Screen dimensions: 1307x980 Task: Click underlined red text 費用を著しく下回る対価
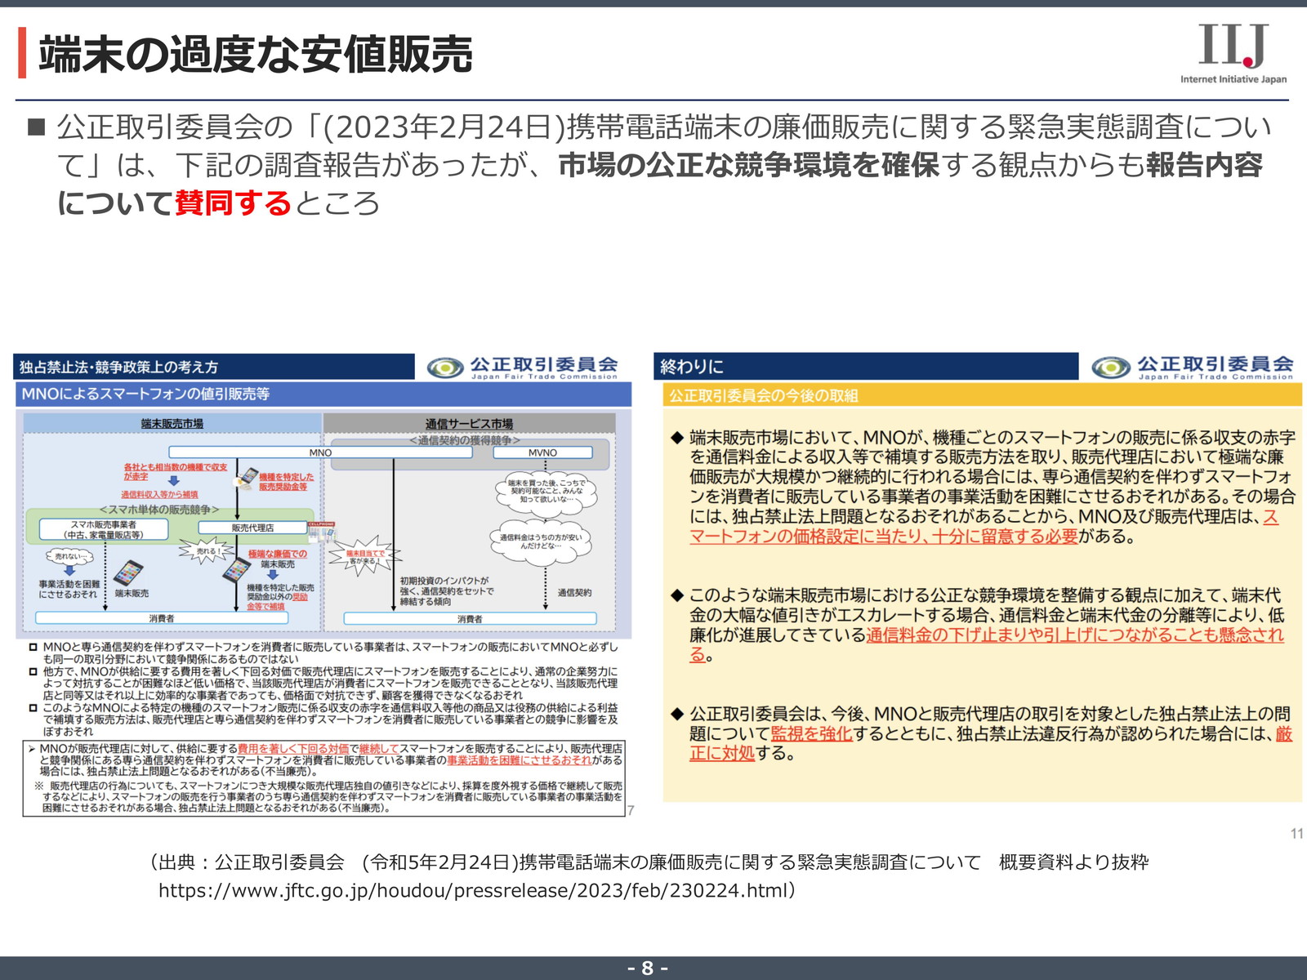coord(293,749)
